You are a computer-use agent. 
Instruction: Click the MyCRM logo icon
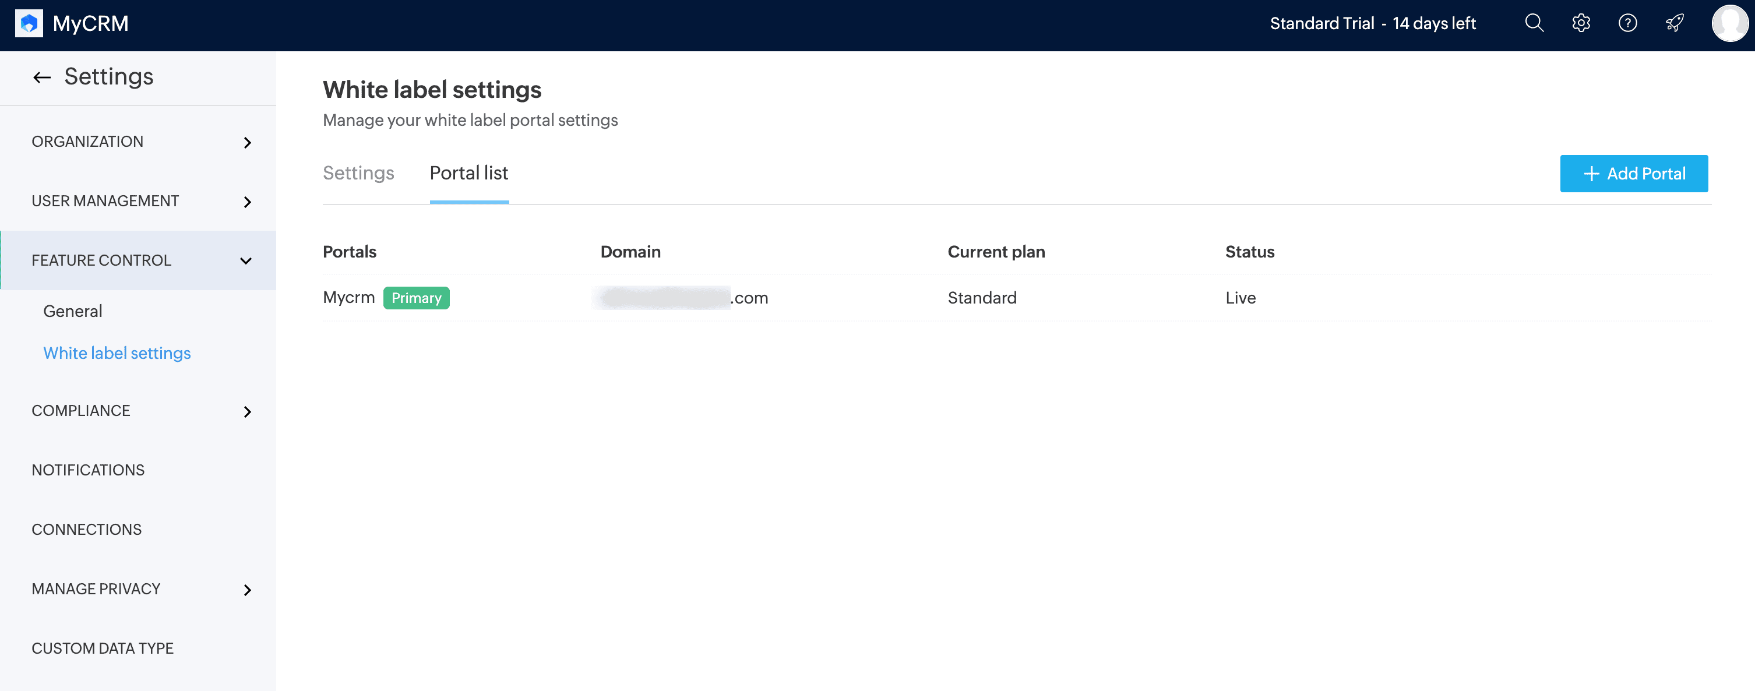(x=29, y=24)
